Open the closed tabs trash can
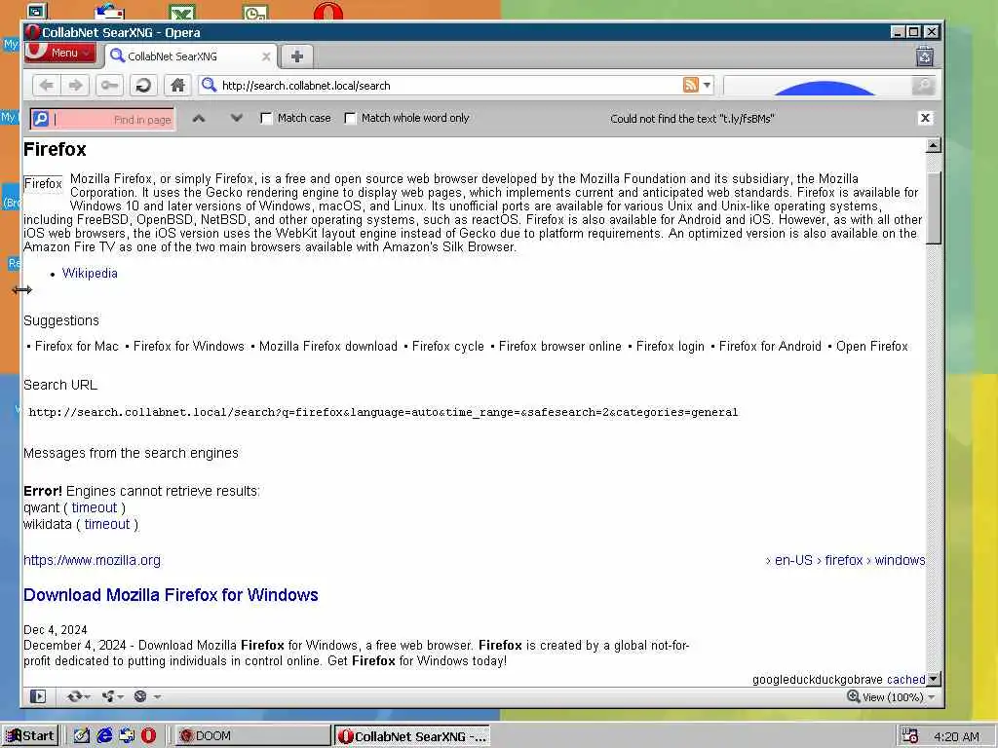 [x=925, y=56]
